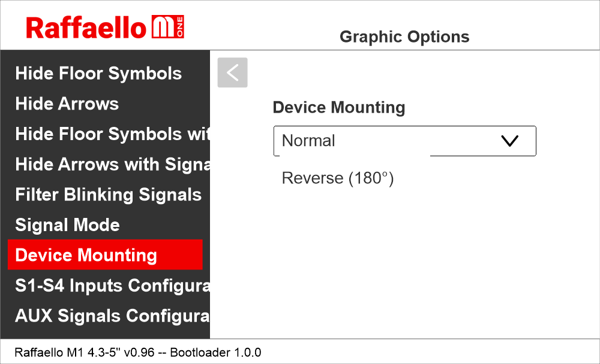Click the Raffaello brand name text
Image resolution: width=600 pixels, height=364 pixels.
pyautogui.click(x=86, y=28)
